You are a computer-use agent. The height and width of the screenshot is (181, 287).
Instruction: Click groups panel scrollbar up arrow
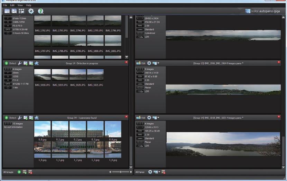coord(131,17)
